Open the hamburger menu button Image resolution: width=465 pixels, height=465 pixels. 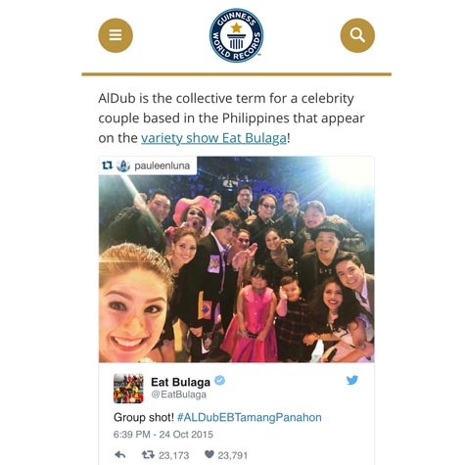116,35
